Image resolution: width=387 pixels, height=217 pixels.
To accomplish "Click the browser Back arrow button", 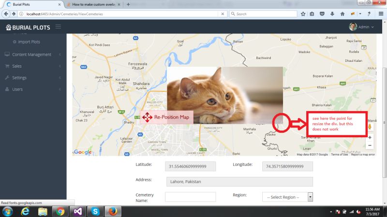I will coord(6,14).
